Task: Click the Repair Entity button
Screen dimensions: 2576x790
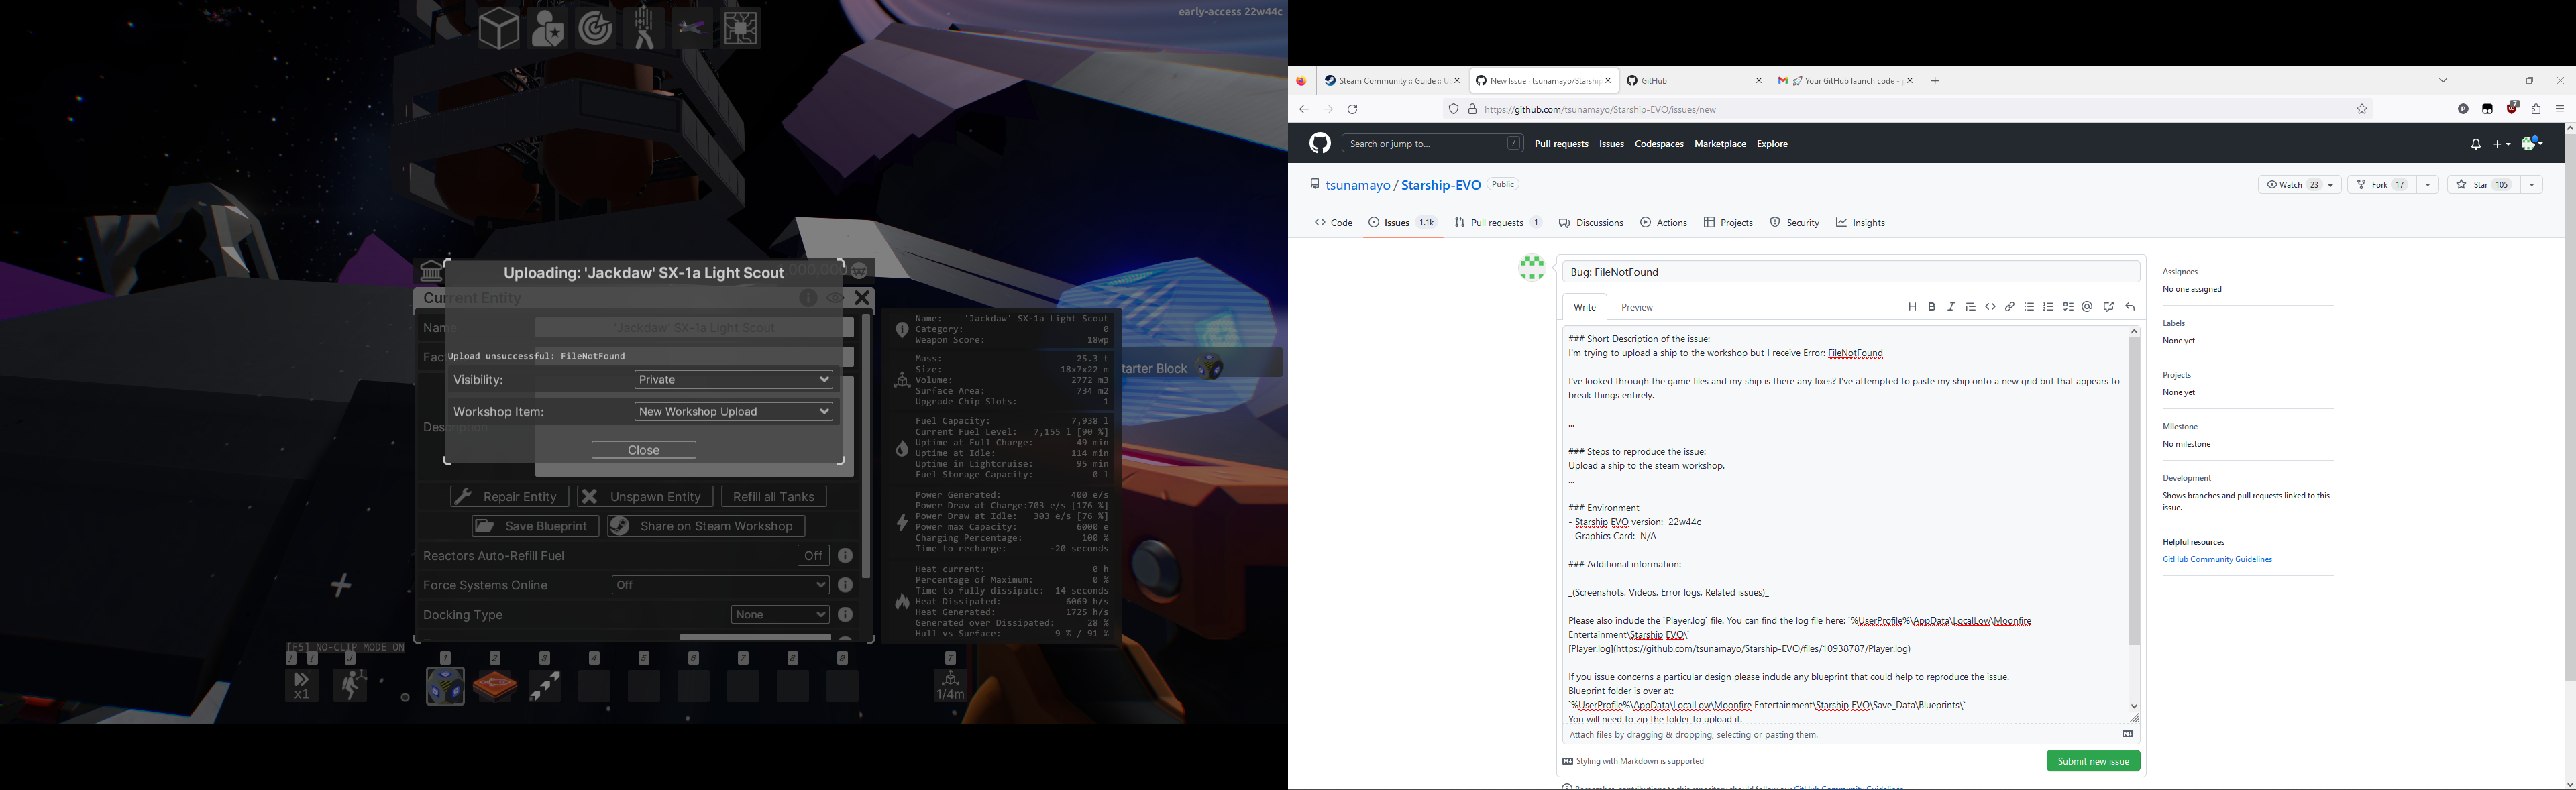Action: (509, 496)
